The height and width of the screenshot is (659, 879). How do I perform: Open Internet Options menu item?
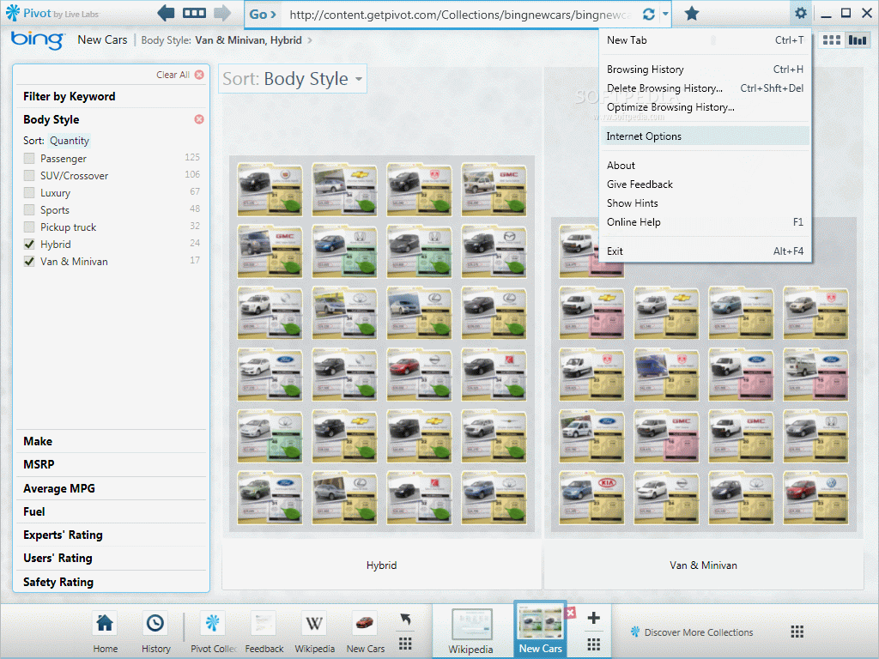(706, 136)
